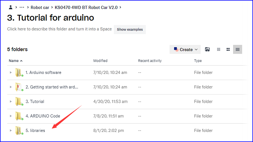Sort by the Modified column header
Viewport: 253px width, 142px height.
tap(100, 61)
